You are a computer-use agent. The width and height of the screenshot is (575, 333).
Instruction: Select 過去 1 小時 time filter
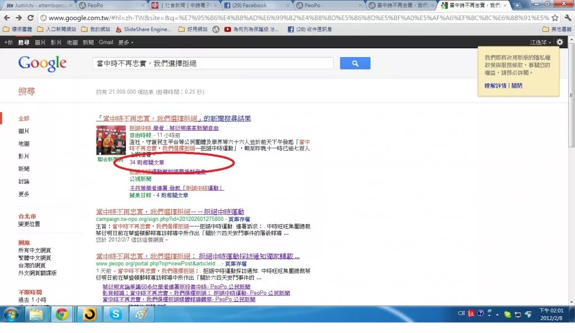pyautogui.click(x=32, y=300)
